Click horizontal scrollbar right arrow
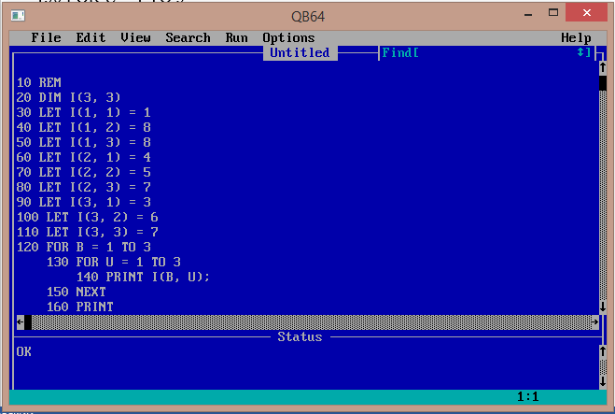 click(595, 322)
